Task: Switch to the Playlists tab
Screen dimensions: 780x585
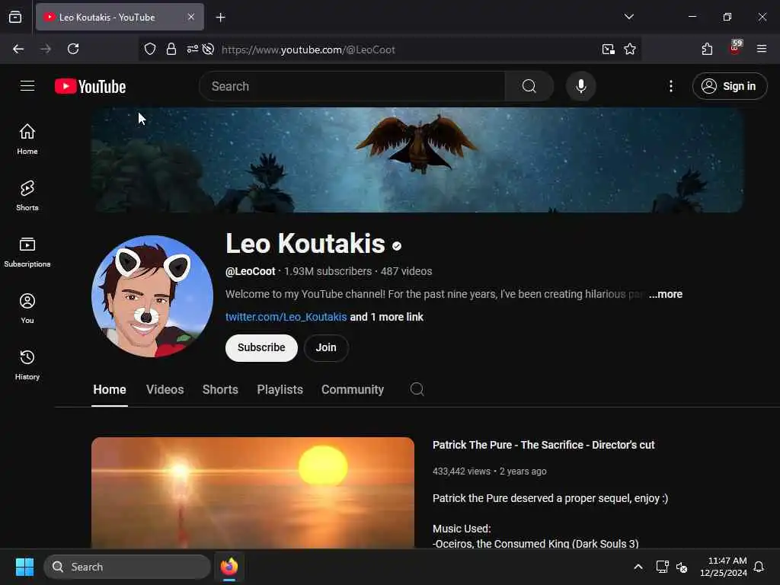Action: (280, 389)
